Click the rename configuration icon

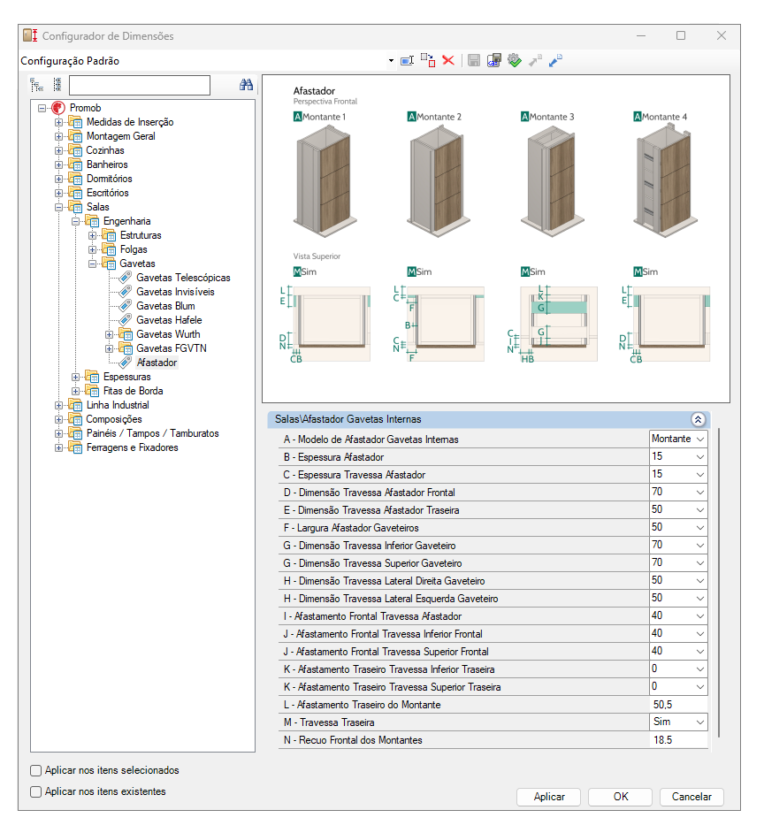click(x=407, y=61)
